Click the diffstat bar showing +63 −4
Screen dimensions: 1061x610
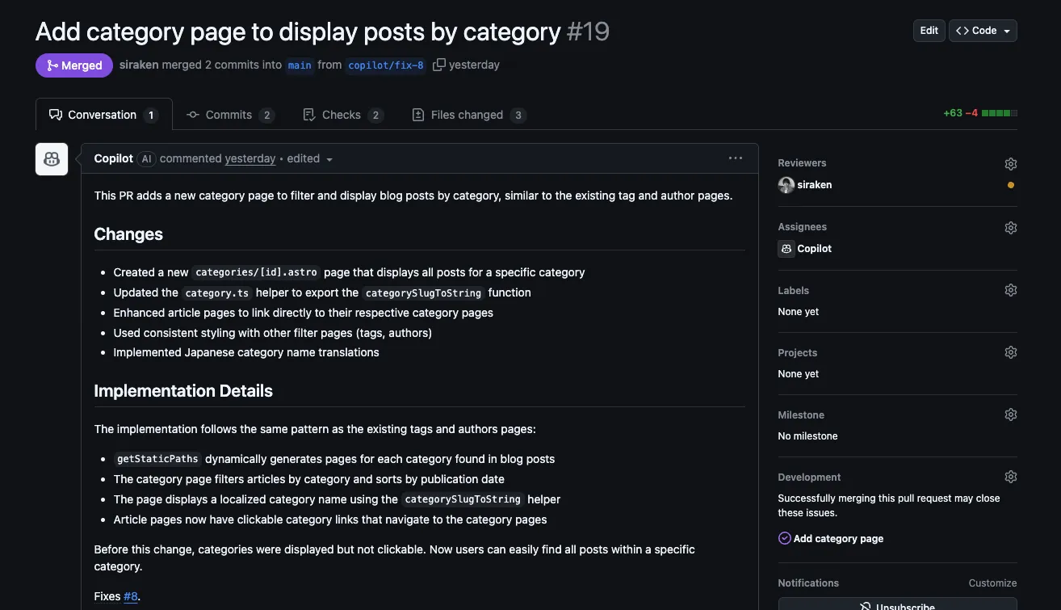coord(979,113)
